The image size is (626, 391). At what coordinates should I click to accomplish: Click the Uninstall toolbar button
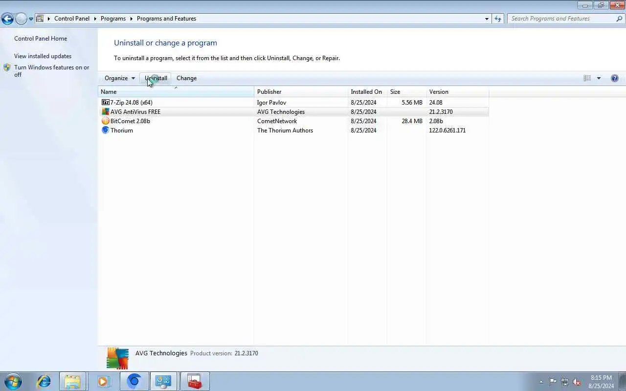(156, 78)
